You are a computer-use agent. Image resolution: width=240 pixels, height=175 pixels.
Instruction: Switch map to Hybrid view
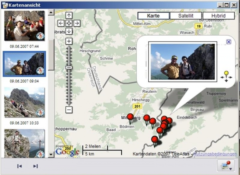click(x=218, y=16)
